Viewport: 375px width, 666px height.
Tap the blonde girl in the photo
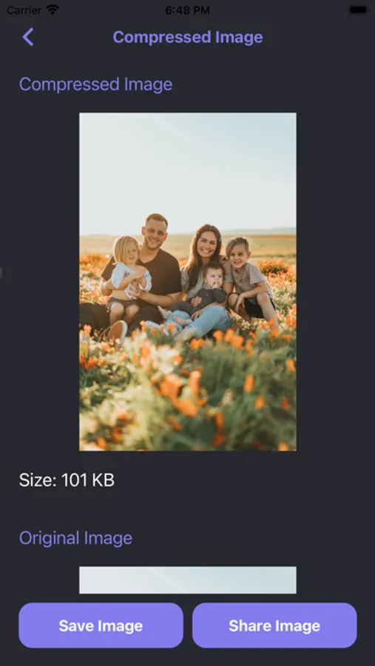pyautogui.click(x=126, y=272)
